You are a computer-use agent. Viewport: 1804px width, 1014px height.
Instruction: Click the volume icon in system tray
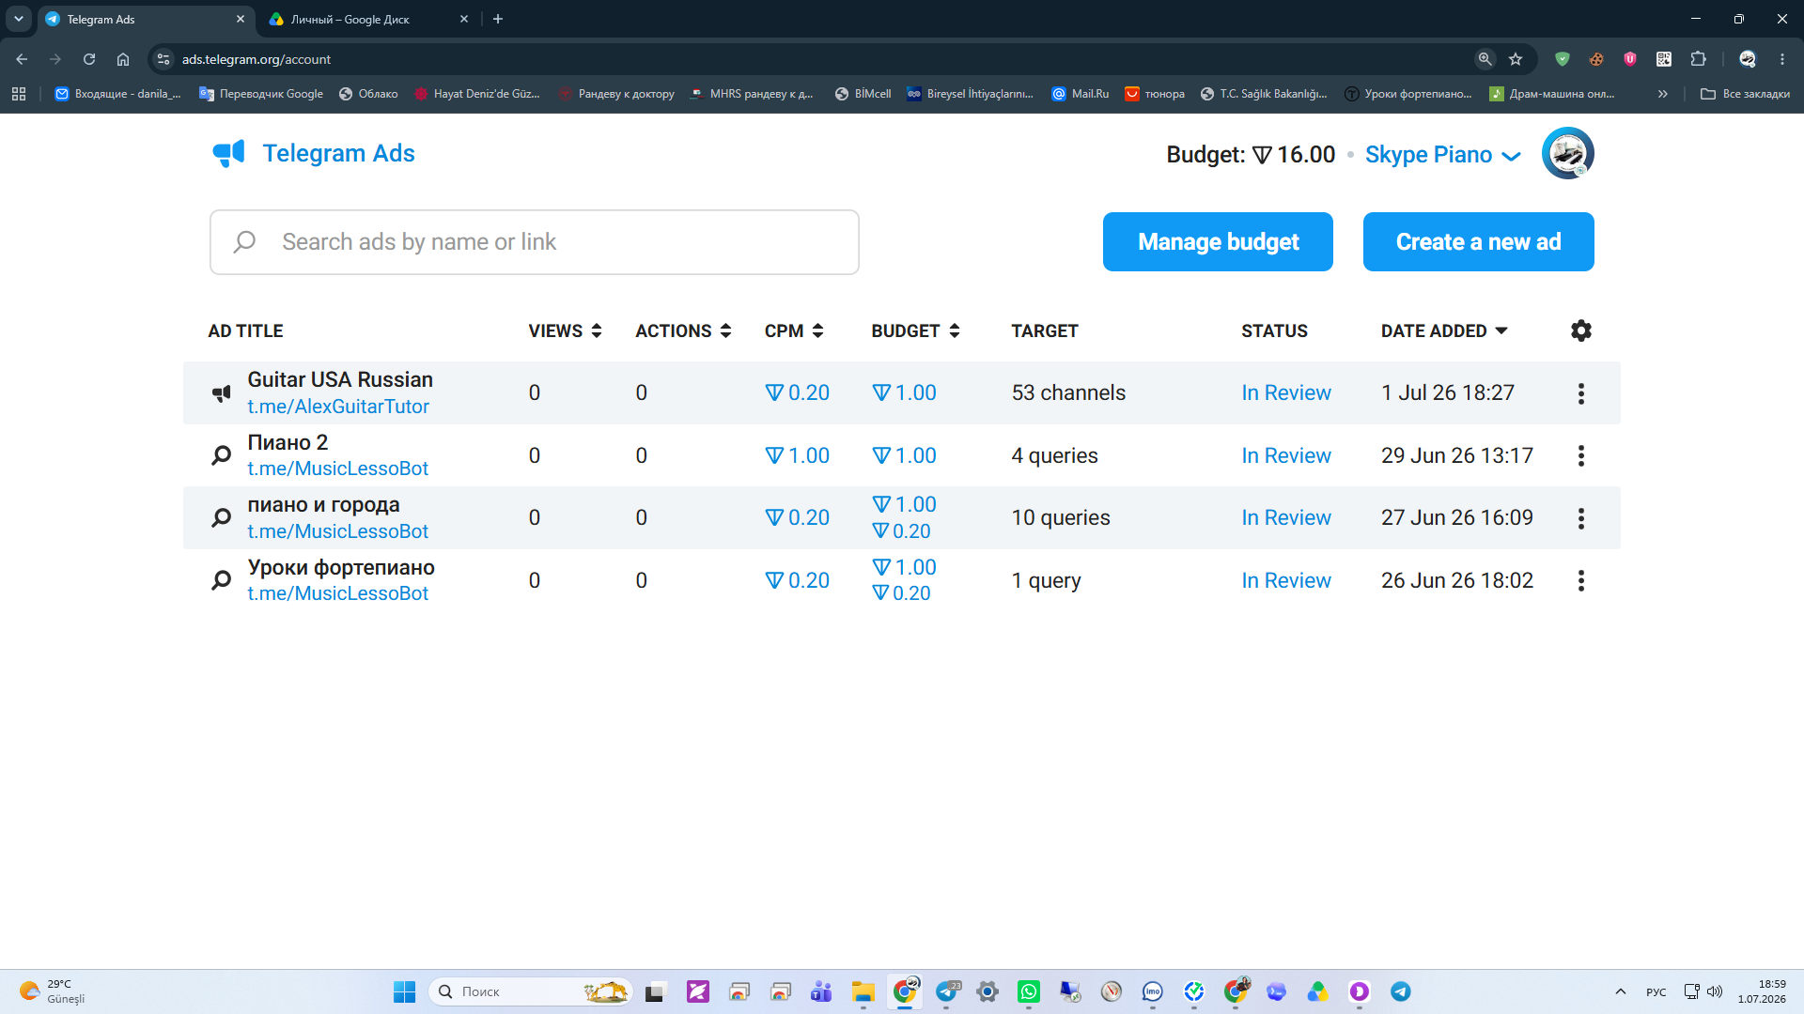pos(1715,991)
